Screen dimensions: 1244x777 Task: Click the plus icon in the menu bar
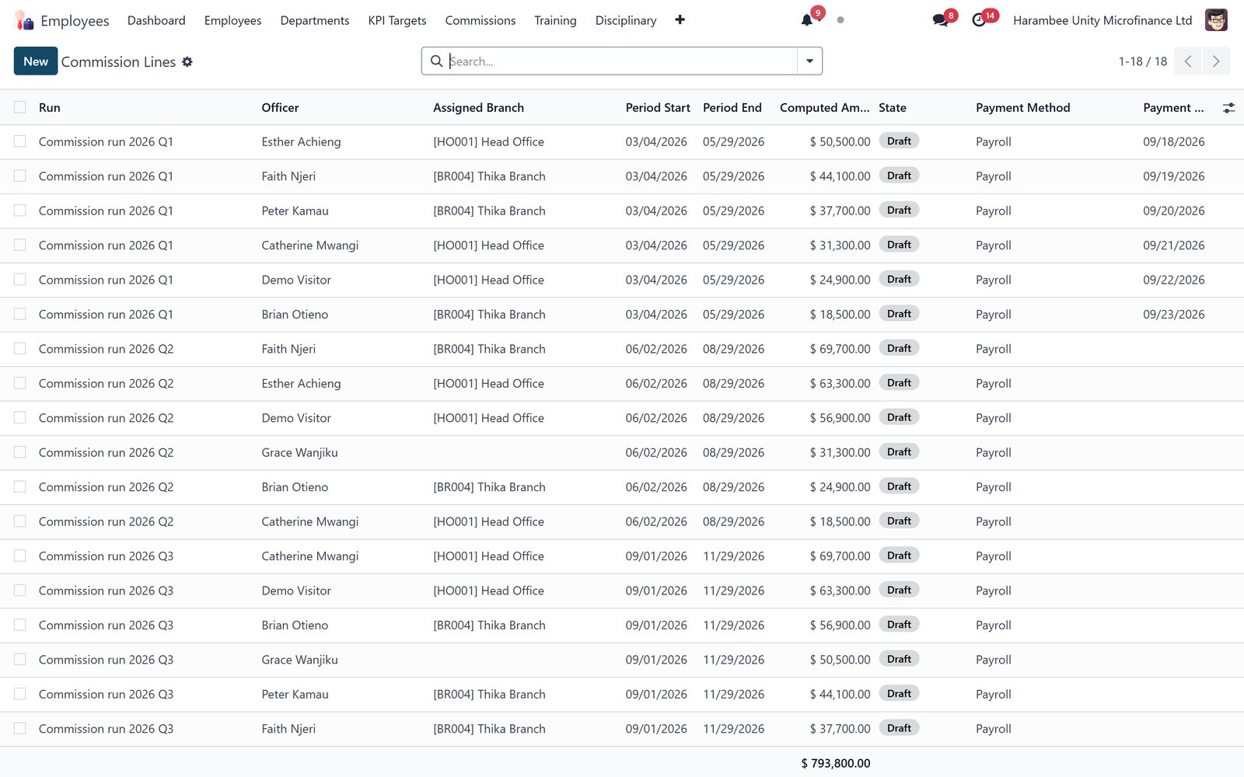point(680,20)
